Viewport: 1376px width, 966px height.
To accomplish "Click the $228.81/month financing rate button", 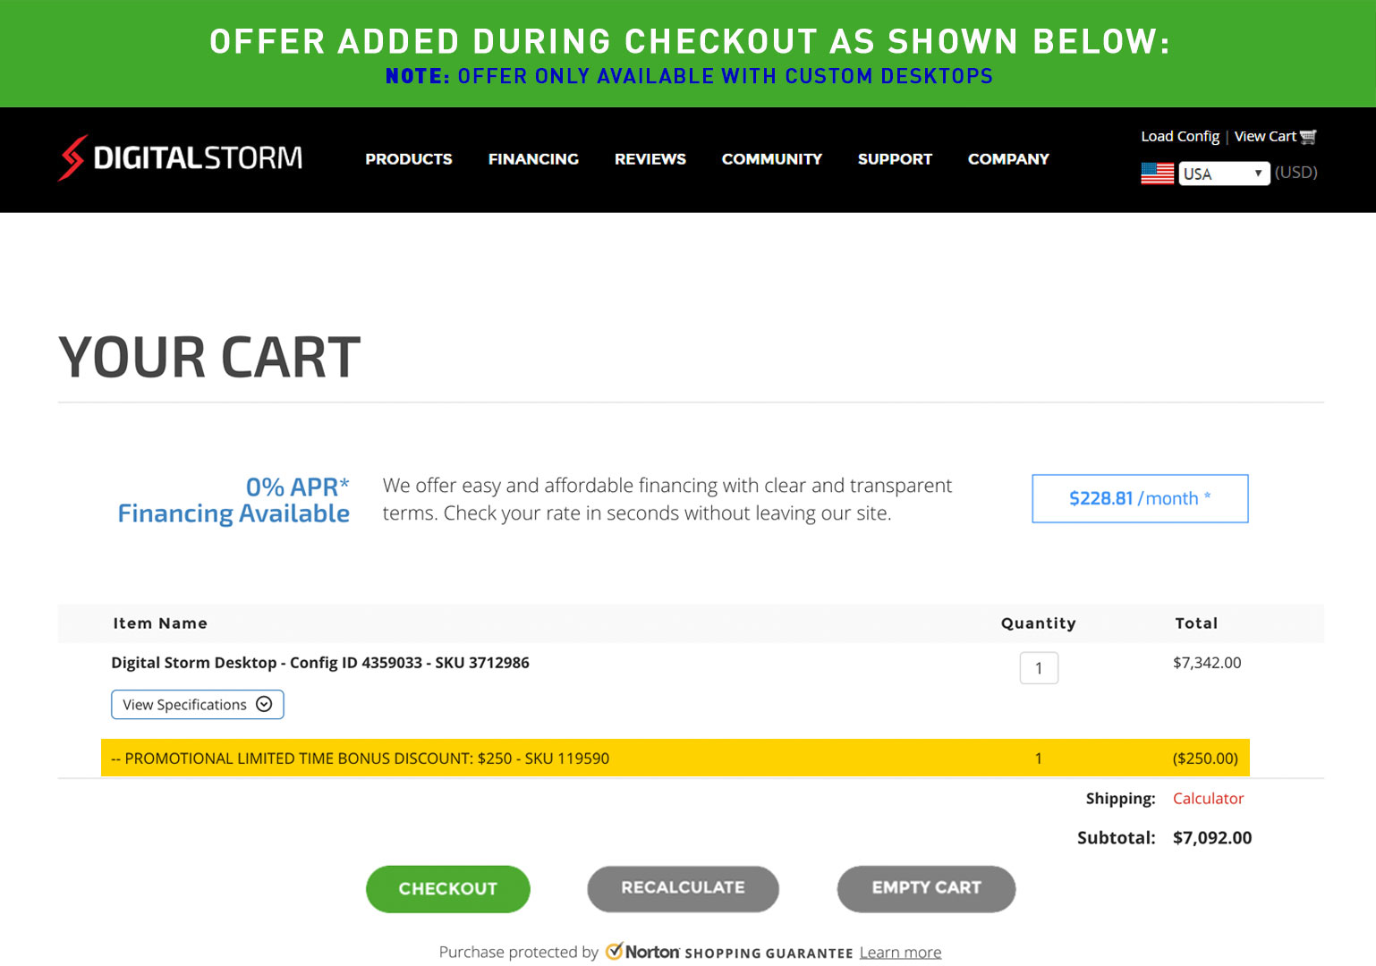I will (x=1140, y=498).
